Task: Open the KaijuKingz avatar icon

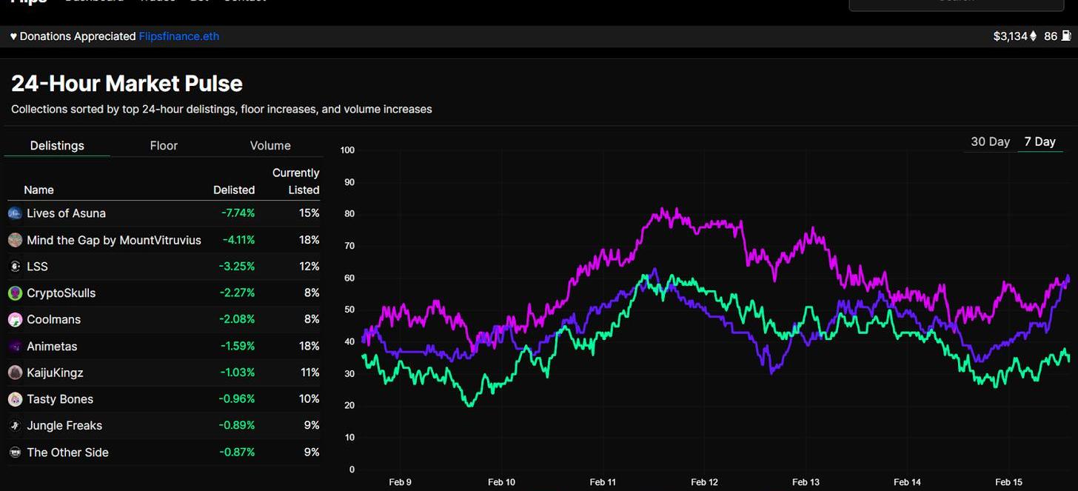Action: coord(15,373)
